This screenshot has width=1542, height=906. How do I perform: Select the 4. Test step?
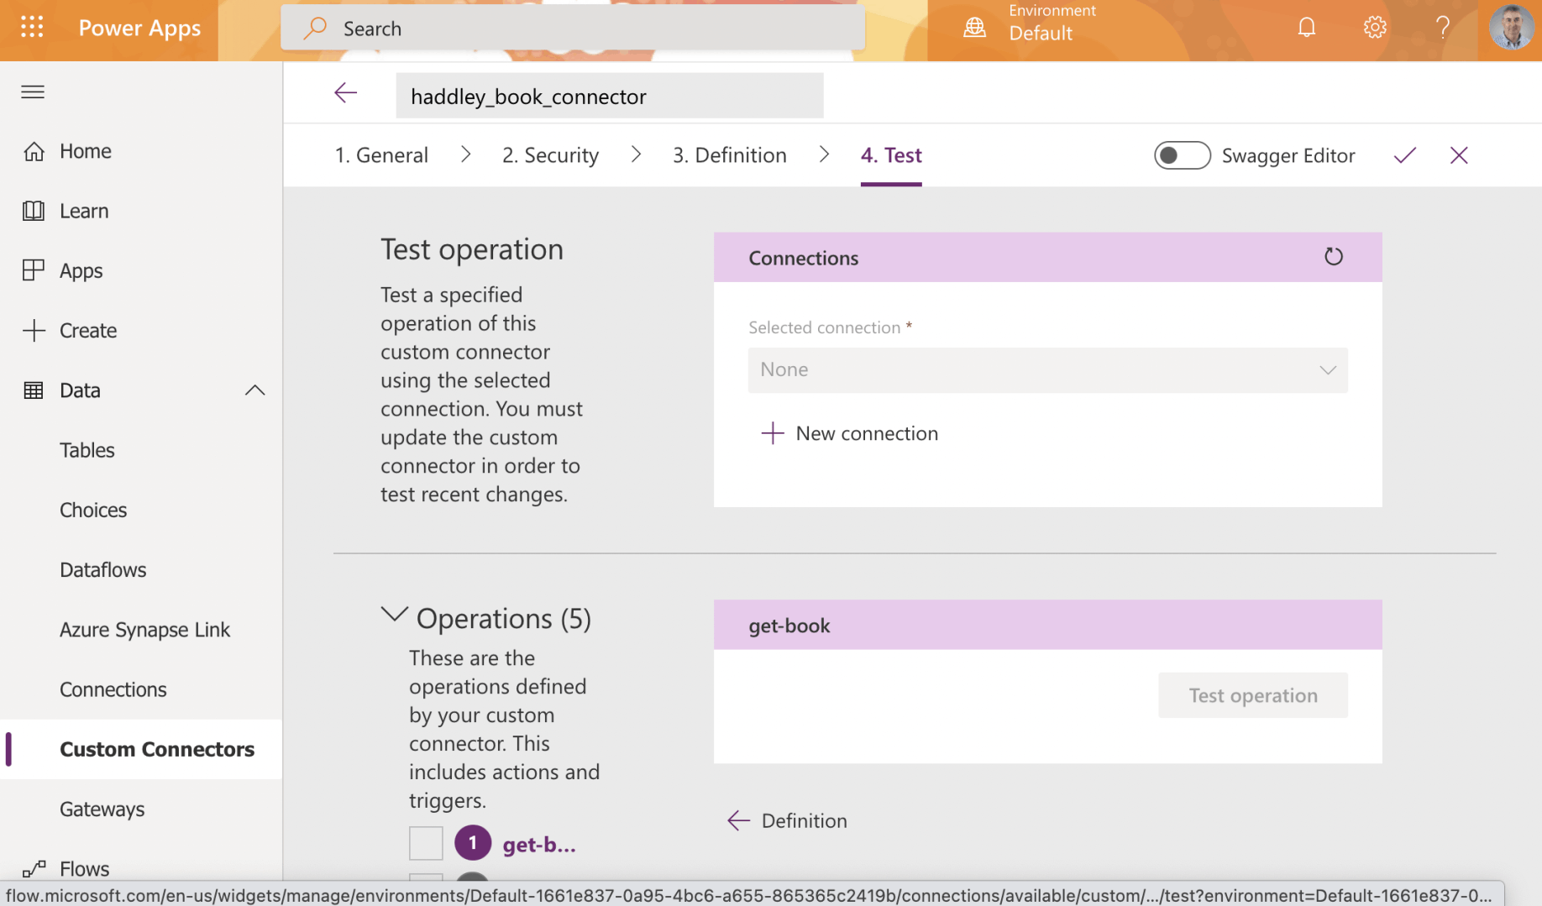891,155
